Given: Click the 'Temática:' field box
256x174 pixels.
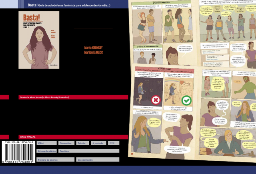Looking at the screenshot, I should tap(89, 151).
